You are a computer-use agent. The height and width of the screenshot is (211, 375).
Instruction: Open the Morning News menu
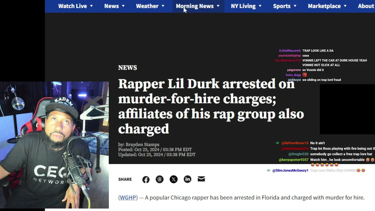[198, 6]
